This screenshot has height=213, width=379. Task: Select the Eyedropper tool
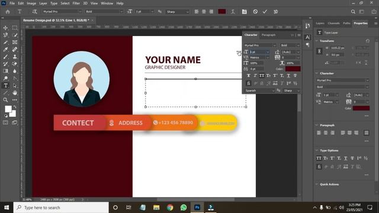point(5,50)
